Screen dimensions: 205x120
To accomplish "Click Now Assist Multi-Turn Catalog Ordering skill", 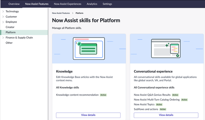I will click(x=157, y=100).
